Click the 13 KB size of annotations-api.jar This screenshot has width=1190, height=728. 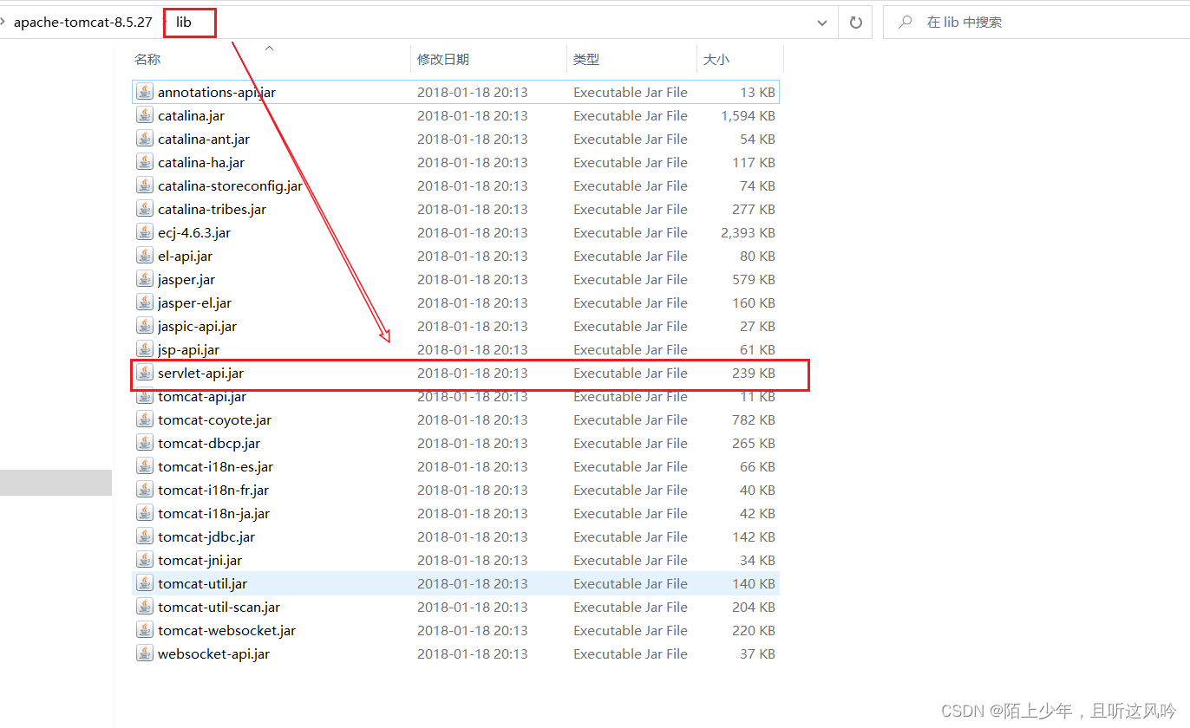tap(757, 92)
